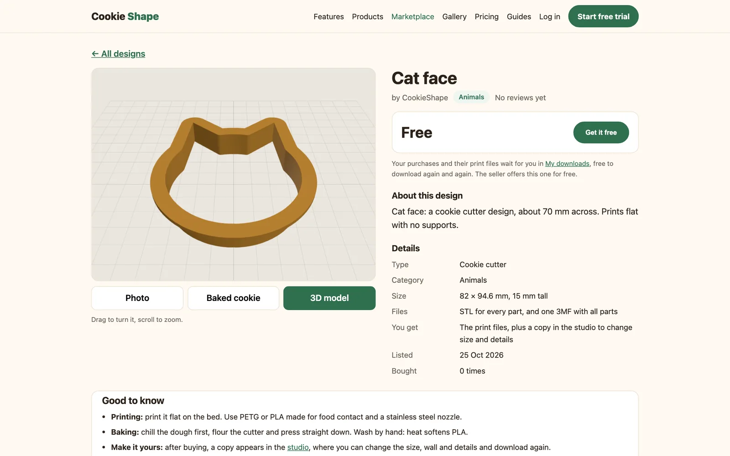Image resolution: width=730 pixels, height=456 pixels.
Task: Open the My downloads link
Action: click(567, 164)
